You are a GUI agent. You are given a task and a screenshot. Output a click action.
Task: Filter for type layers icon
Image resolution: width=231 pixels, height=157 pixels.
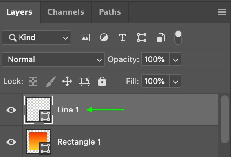pos(123,37)
